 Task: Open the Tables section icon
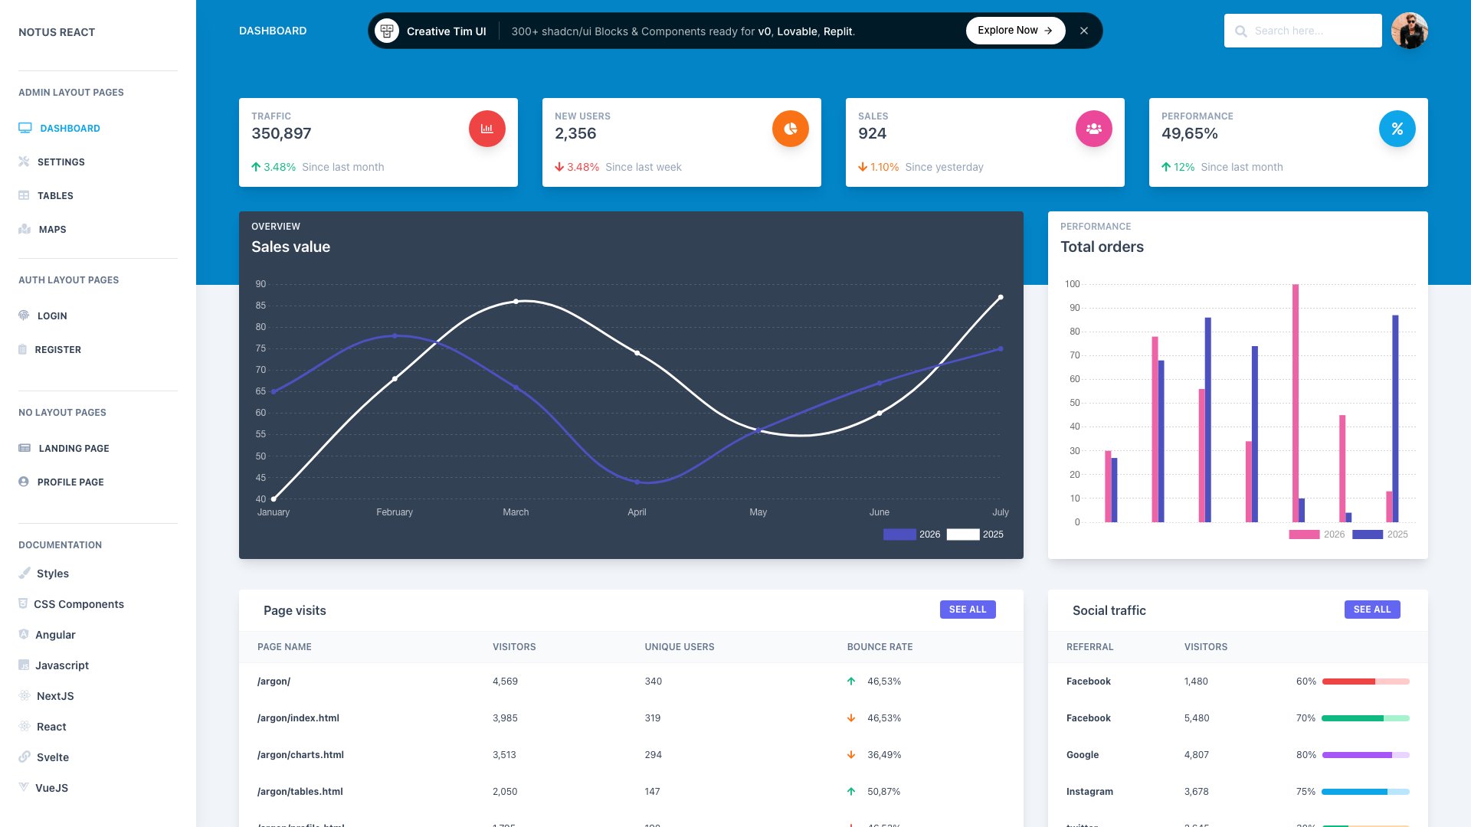click(x=25, y=195)
